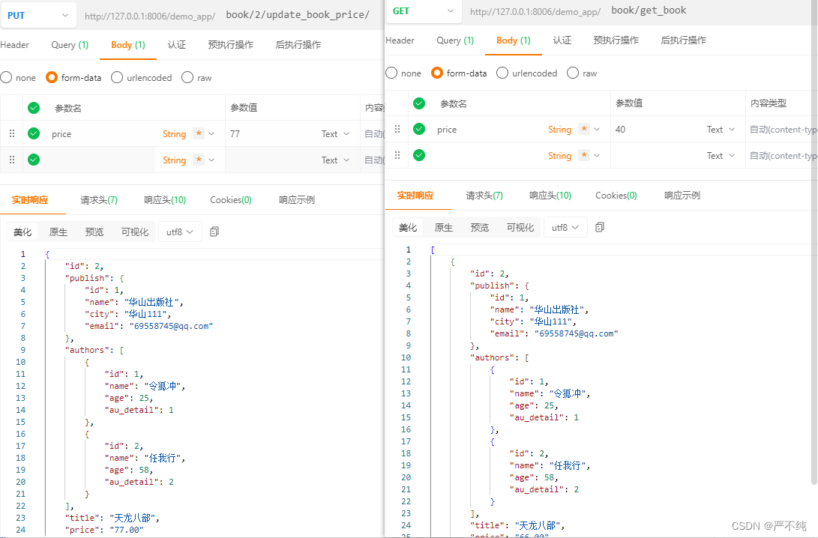The image size is (818, 538).
Task: Select raw body type in left panel
Action: tap(187, 78)
